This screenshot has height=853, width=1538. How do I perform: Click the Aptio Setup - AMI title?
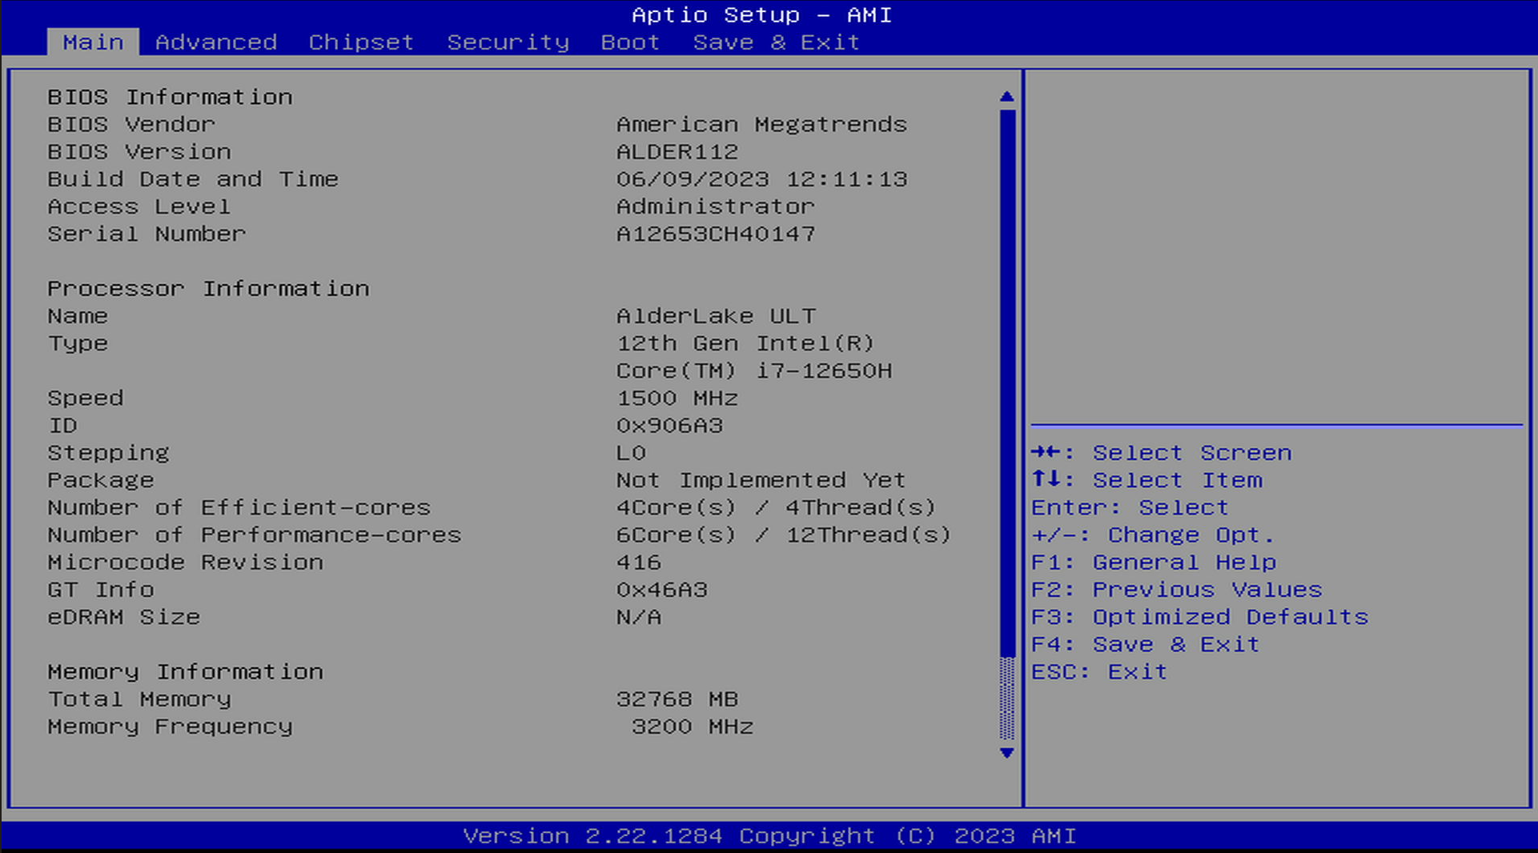[x=761, y=14]
